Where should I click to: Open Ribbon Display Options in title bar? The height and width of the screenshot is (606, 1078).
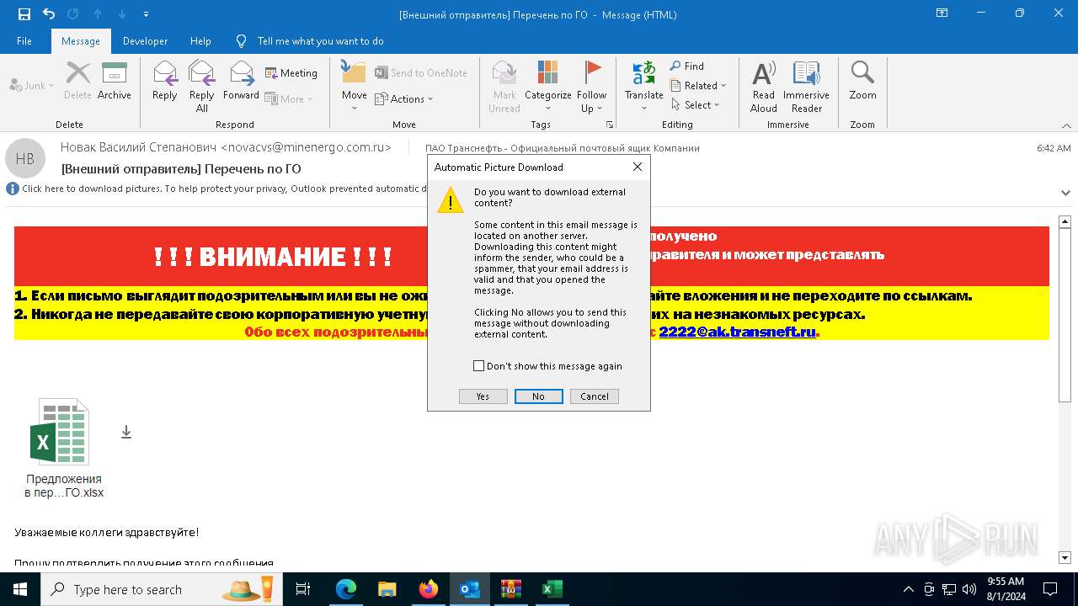tap(942, 13)
